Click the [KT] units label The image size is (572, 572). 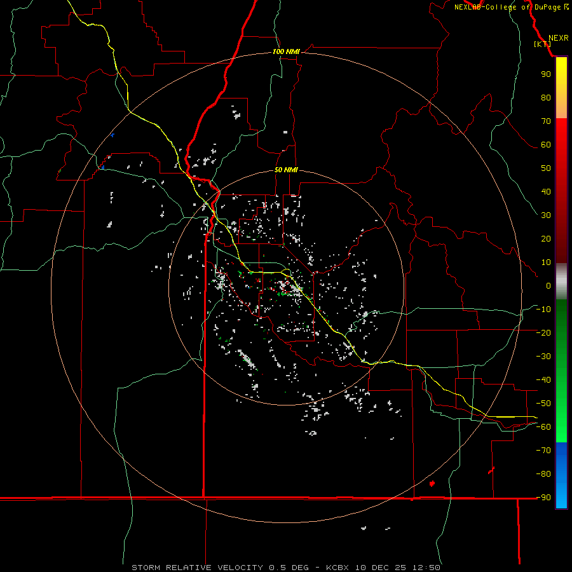click(x=542, y=44)
